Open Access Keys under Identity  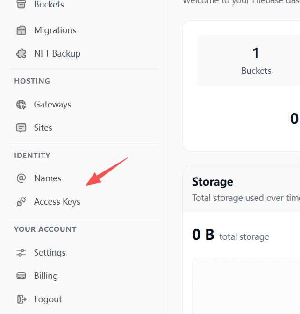coord(57,202)
